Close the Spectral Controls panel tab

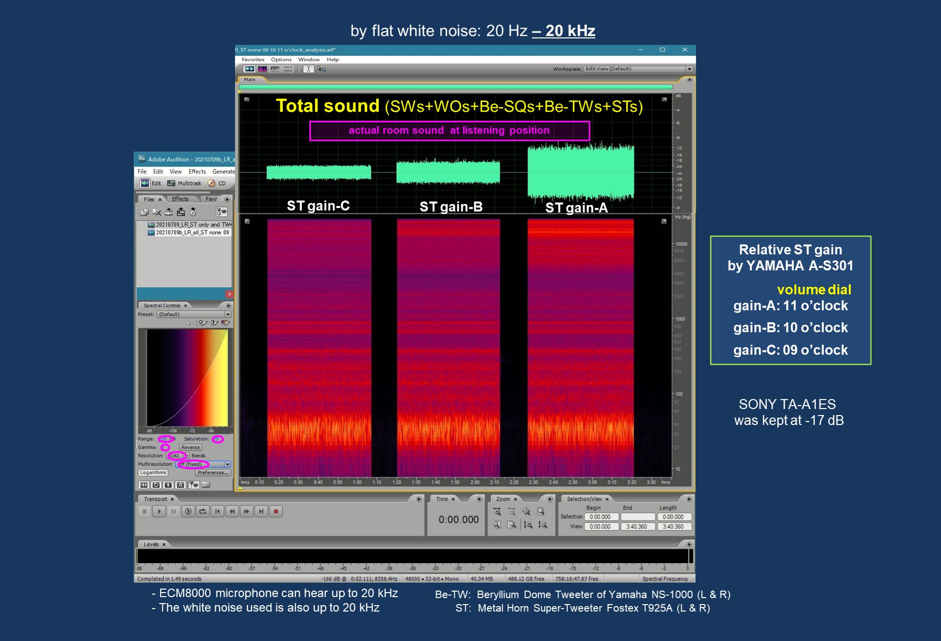186,305
